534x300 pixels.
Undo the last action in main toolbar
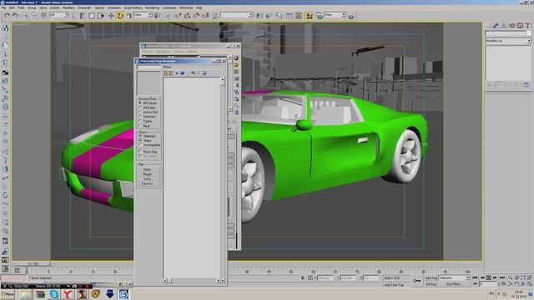pyautogui.click(x=7, y=15)
